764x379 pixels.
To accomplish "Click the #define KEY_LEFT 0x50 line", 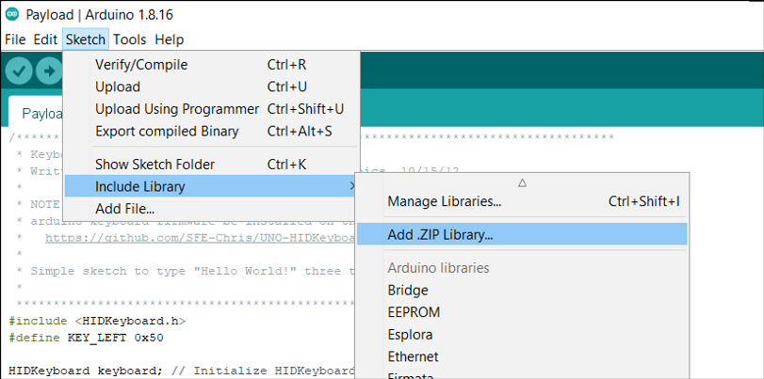I will pos(86,338).
